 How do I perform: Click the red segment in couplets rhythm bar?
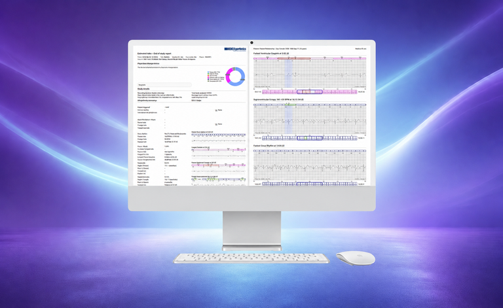294,59
